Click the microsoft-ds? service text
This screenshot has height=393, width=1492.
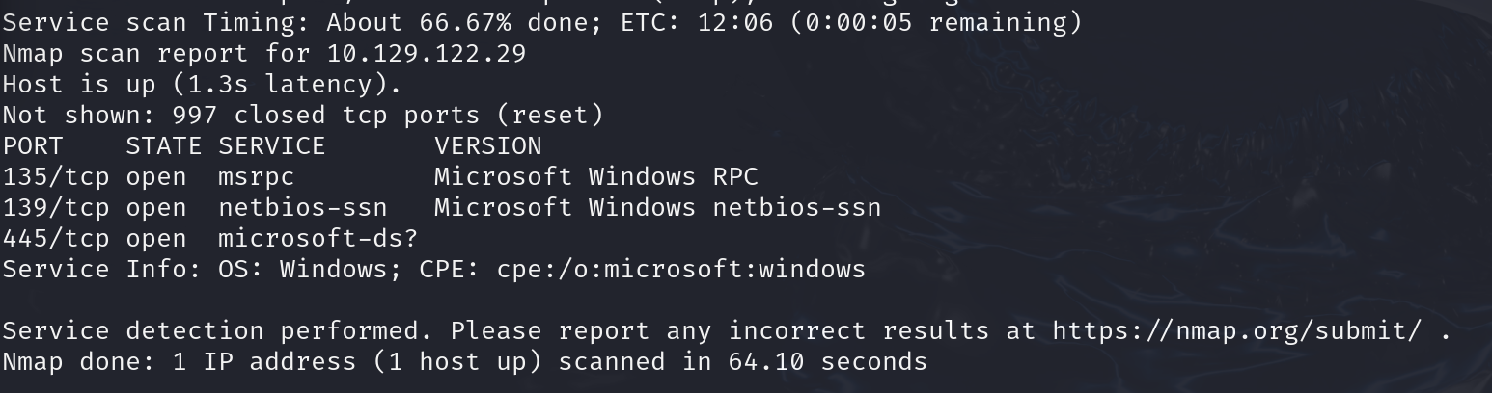coord(318,239)
